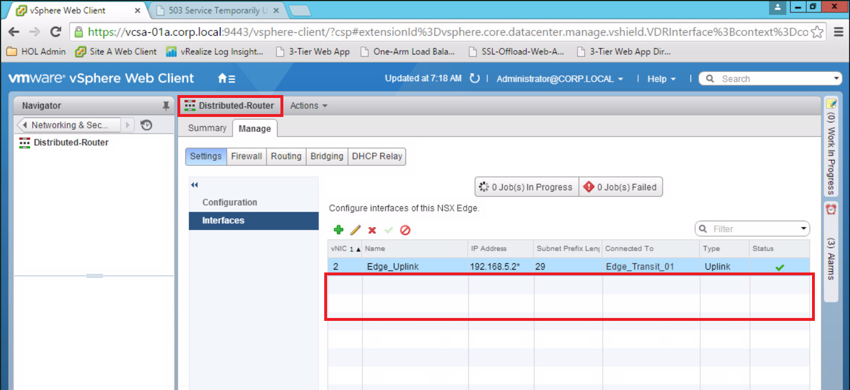
Task: Click the red Delete interface X icon
Action: click(x=372, y=230)
